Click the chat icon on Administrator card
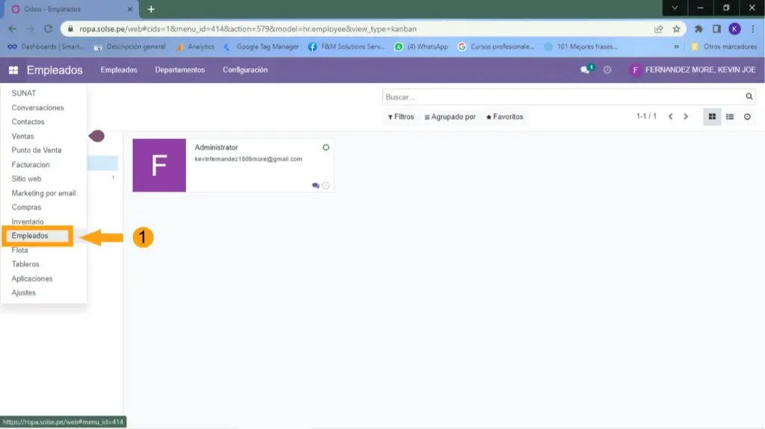Viewport: 765px width, 429px height. [315, 186]
